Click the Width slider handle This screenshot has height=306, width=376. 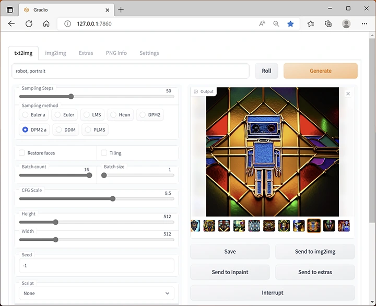coord(56,240)
